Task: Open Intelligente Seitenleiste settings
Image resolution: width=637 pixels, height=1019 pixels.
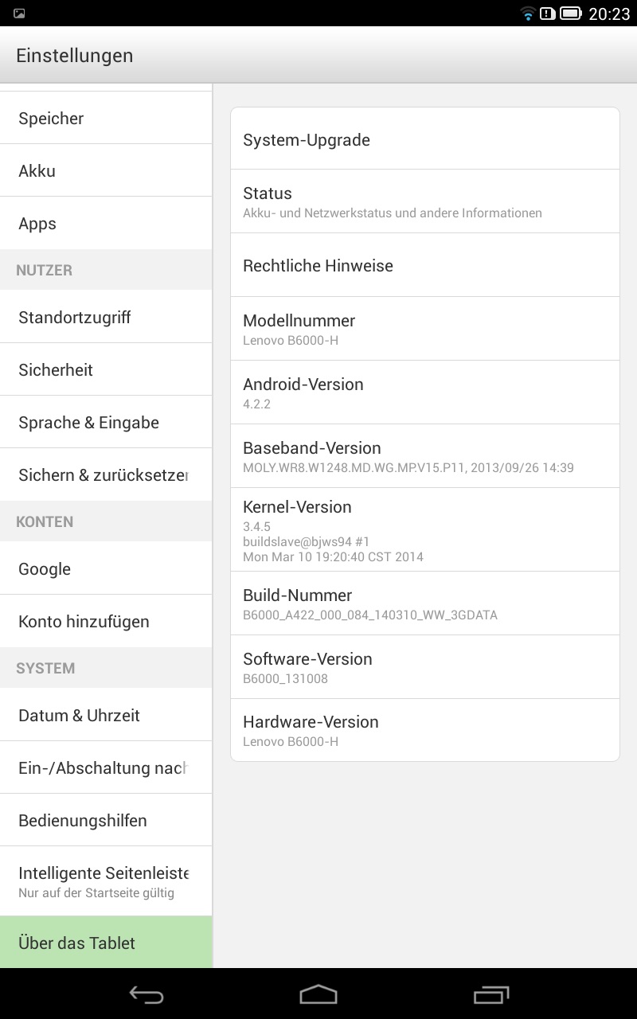Action: click(106, 881)
